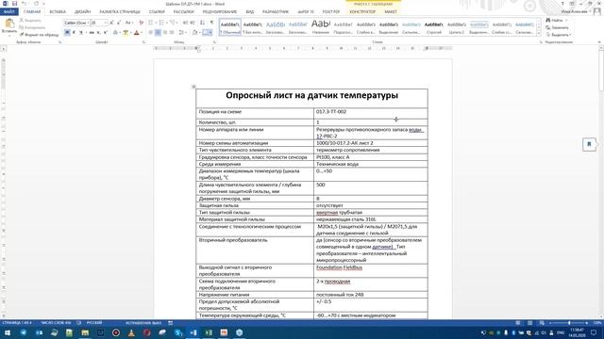604x339 pixels.
Task: Open VLC media player from taskbar
Action: (131, 332)
